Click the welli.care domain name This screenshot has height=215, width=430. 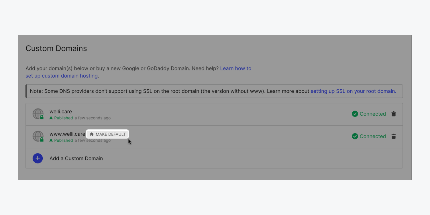pyautogui.click(x=61, y=111)
